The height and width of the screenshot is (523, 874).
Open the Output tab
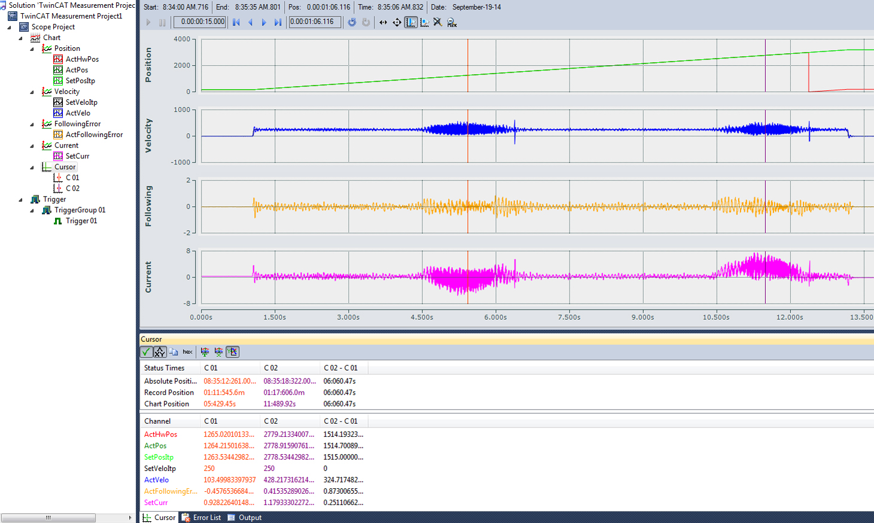(245, 518)
